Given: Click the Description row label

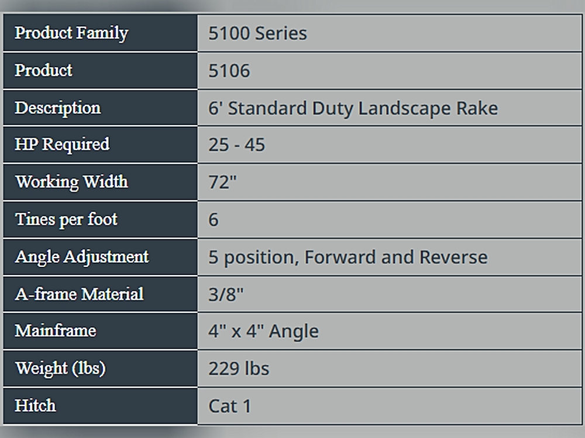Looking at the screenshot, I should coord(58,108).
